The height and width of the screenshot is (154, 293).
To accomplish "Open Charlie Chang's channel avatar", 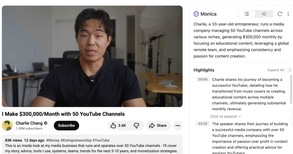I will 7,125.
